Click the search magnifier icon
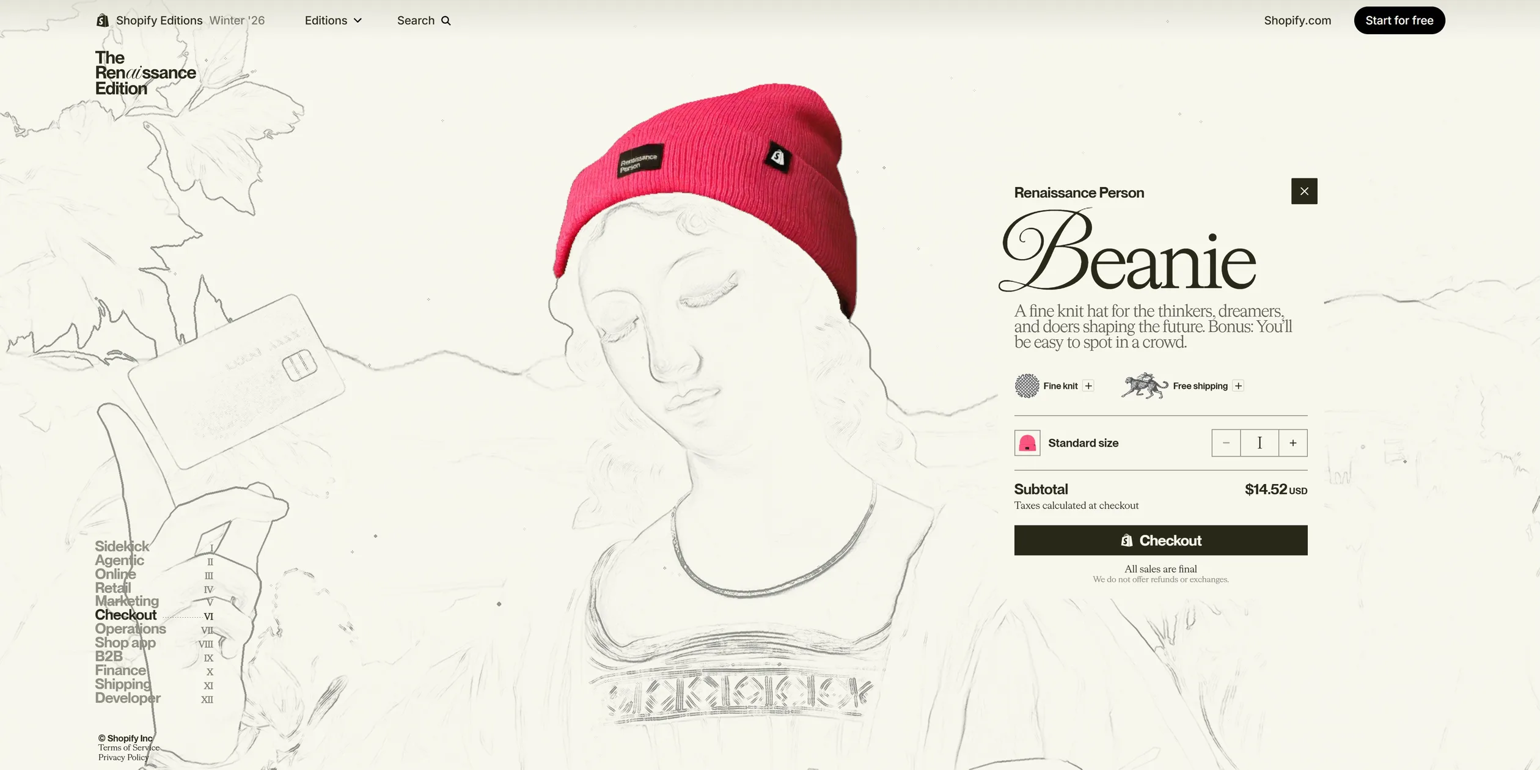The width and height of the screenshot is (1540, 770). click(x=446, y=21)
